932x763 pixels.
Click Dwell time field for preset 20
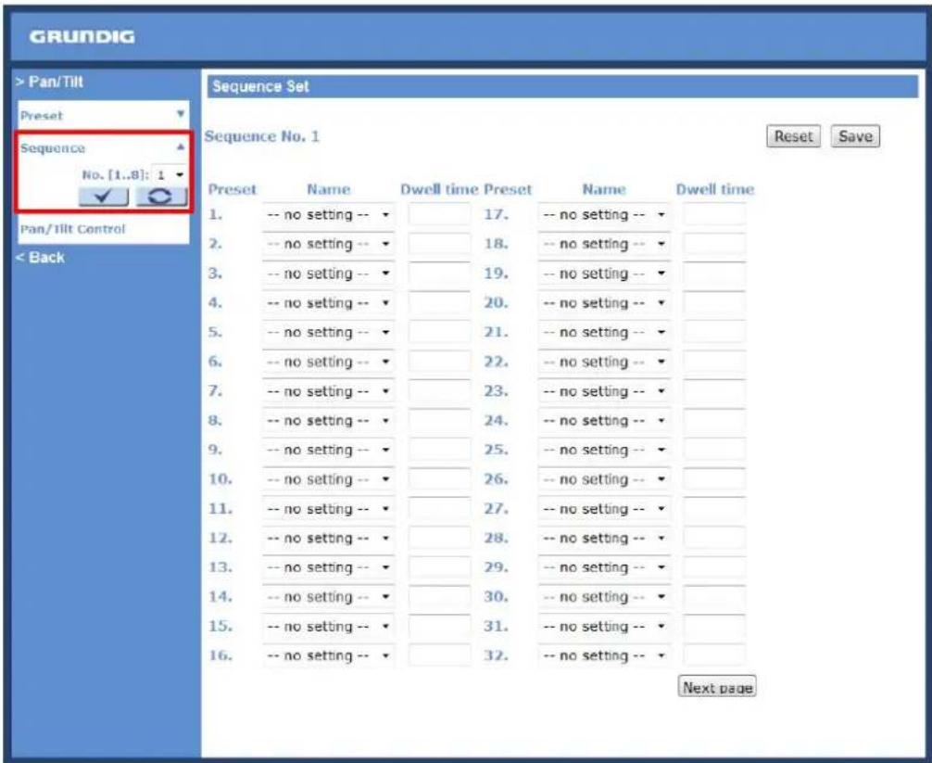[714, 303]
